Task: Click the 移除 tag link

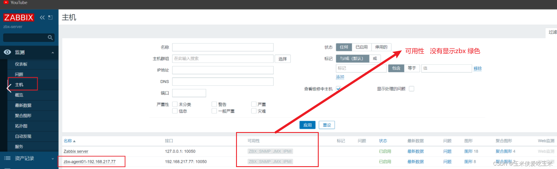Action: point(477,68)
